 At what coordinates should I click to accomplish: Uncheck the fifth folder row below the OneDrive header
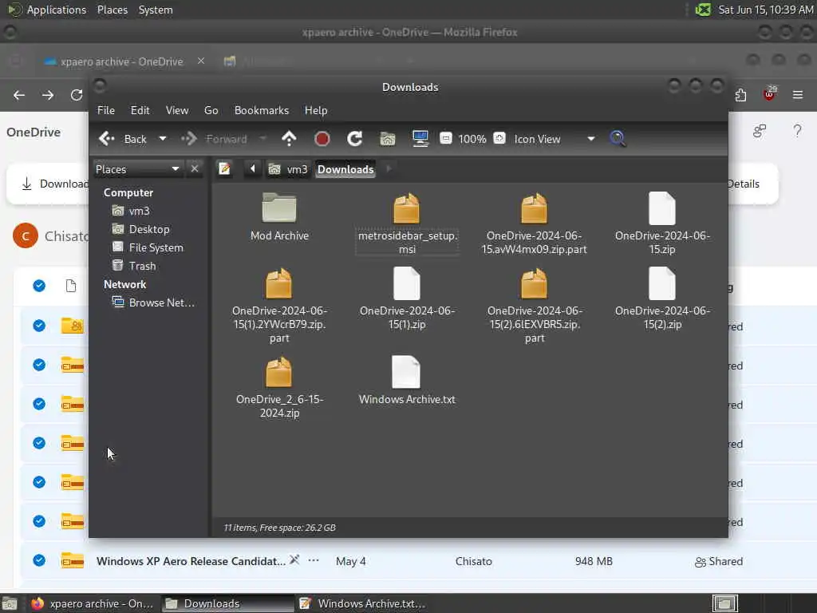coord(39,481)
